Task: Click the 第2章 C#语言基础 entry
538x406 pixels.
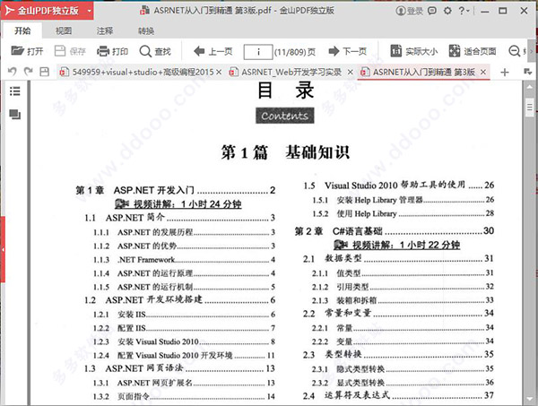Action: click(395, 230)
